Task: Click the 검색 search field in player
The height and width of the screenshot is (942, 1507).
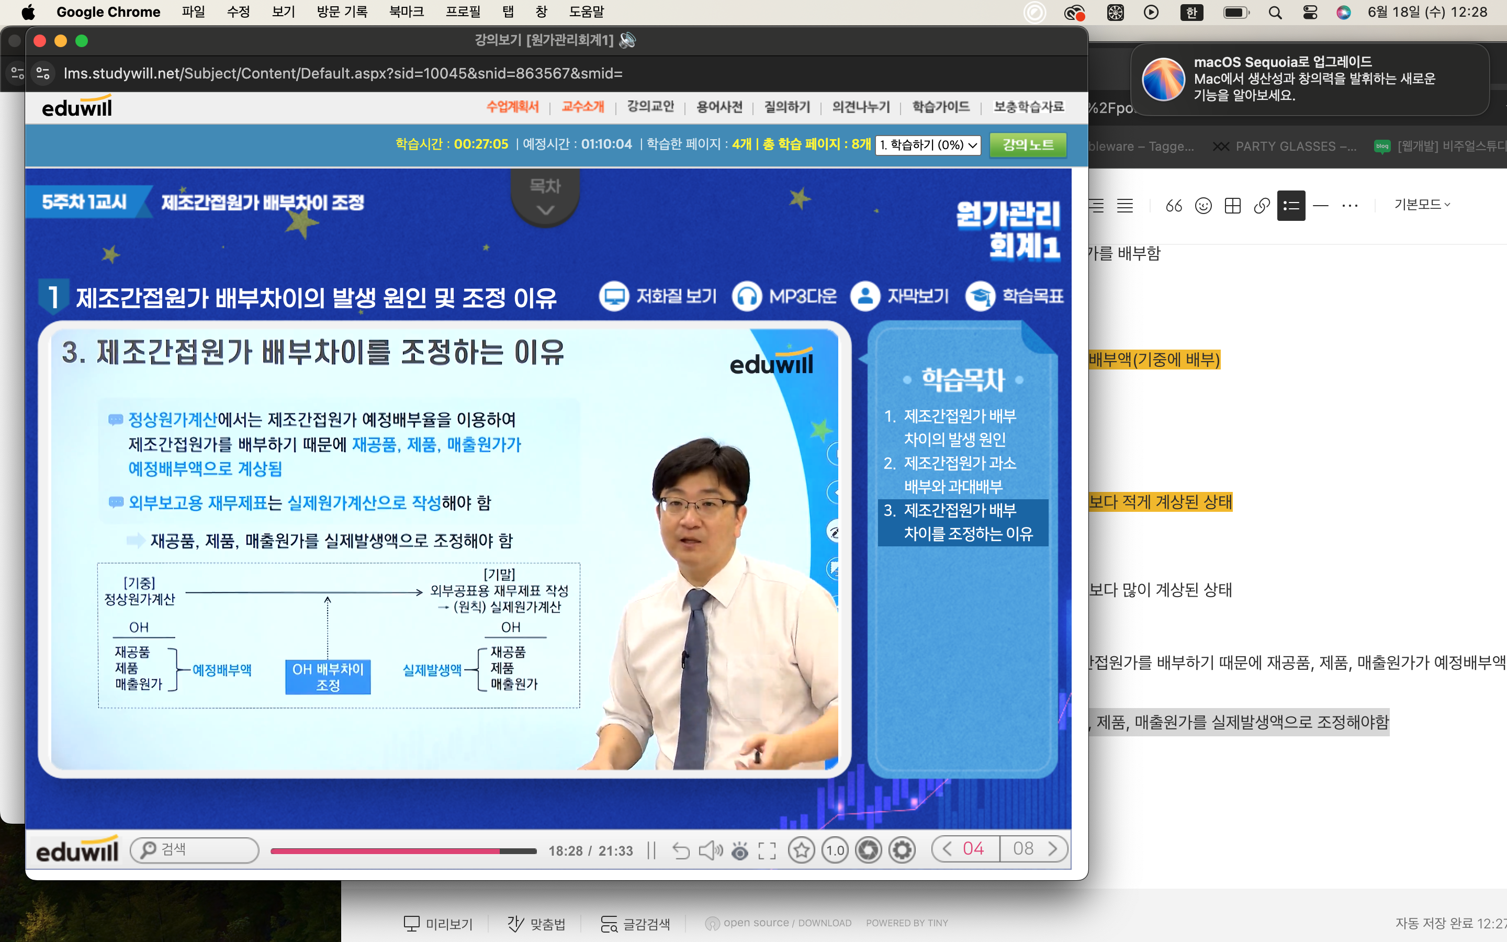Action: [x=194, y=850]
